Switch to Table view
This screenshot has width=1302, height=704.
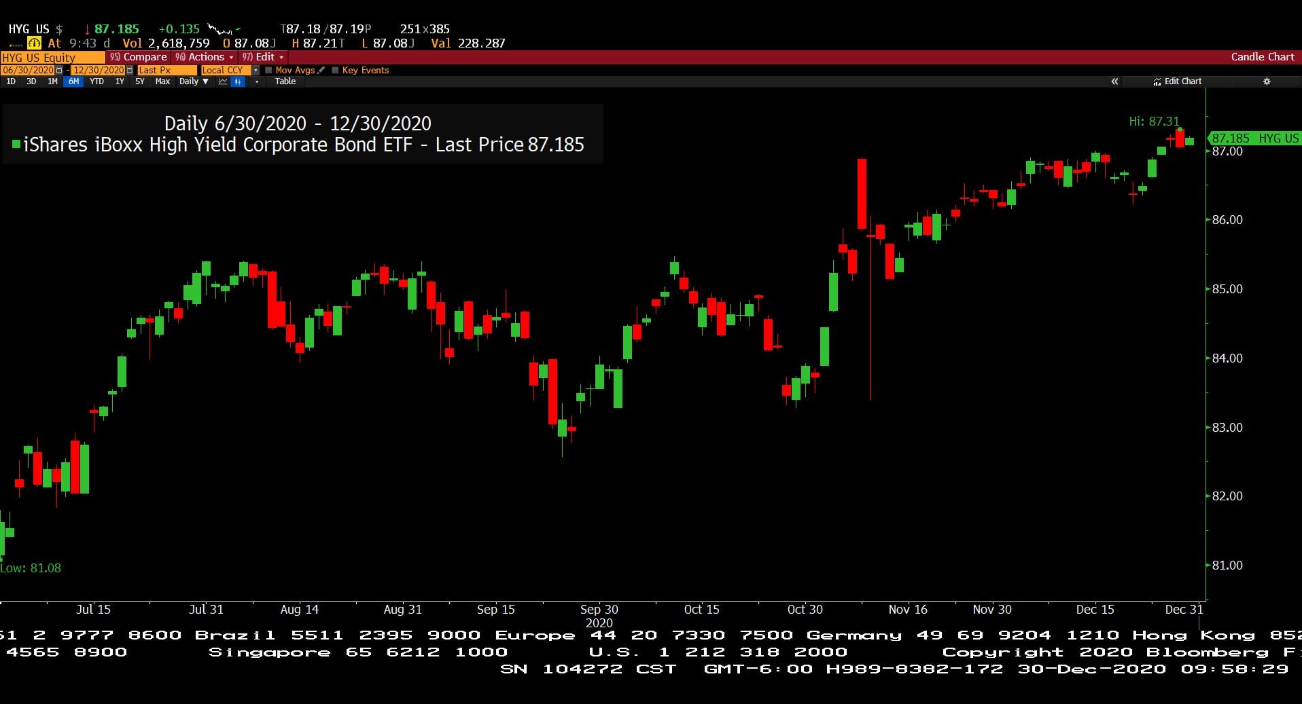285,81
